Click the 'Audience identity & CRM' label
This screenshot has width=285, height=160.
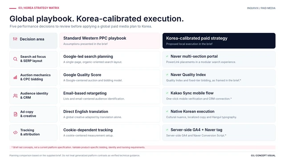pos(34,96)
